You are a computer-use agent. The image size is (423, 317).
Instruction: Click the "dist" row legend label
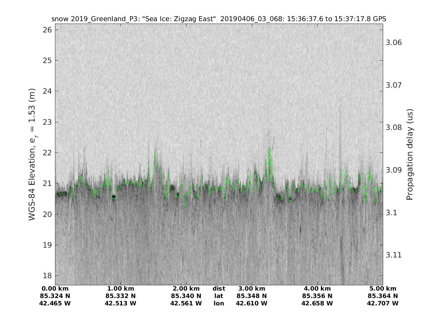click(219, 289)
